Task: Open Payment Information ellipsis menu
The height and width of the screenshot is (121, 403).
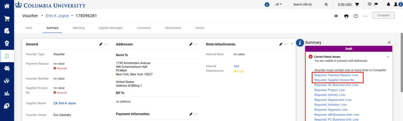Action: click(196, 114)
